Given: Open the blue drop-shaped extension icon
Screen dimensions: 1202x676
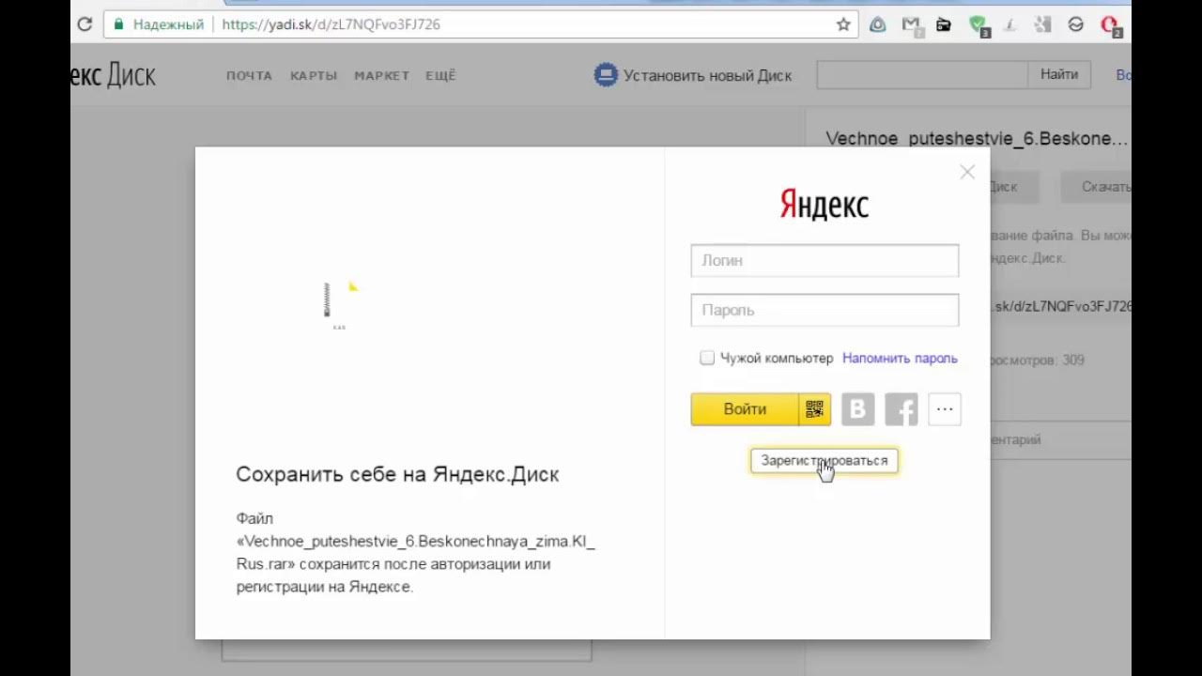Looking at the screenshot, I should coord(877,24).
